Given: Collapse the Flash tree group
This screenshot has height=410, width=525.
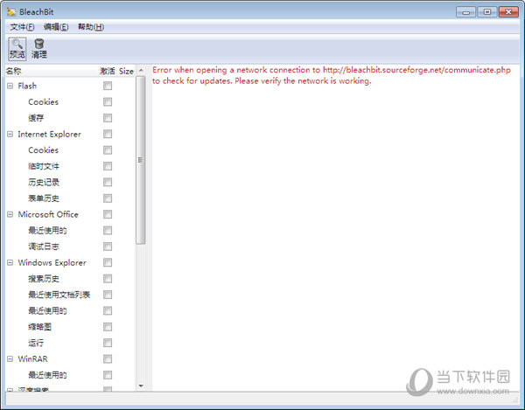Looking at the screenshot, I should click(10, 86).
